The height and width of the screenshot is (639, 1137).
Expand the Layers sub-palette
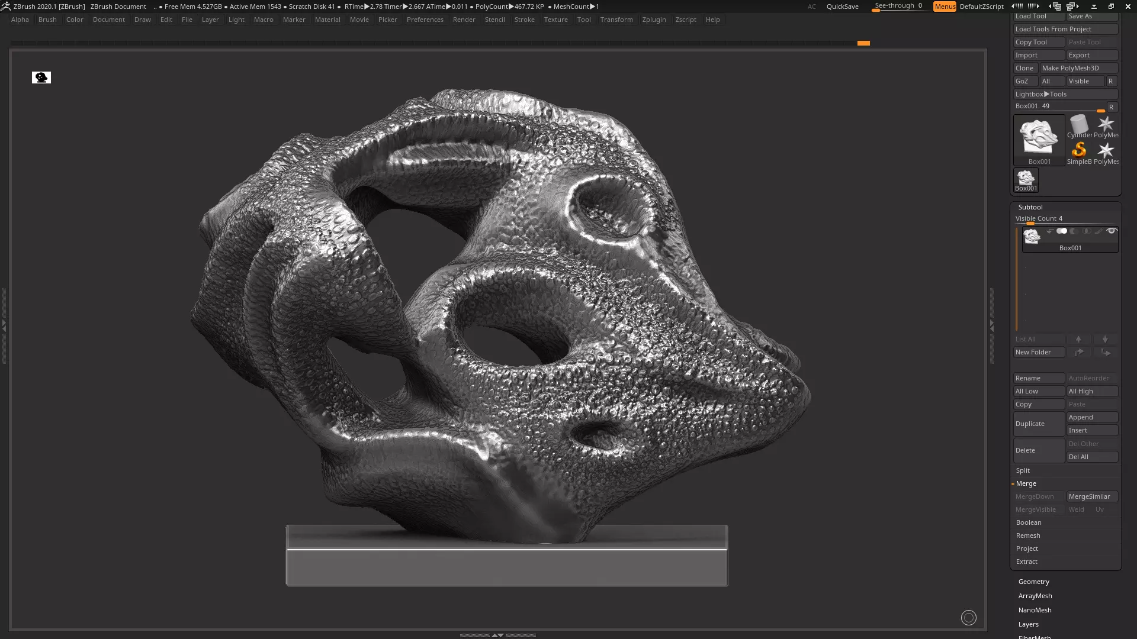click(x=1028, y=624)
